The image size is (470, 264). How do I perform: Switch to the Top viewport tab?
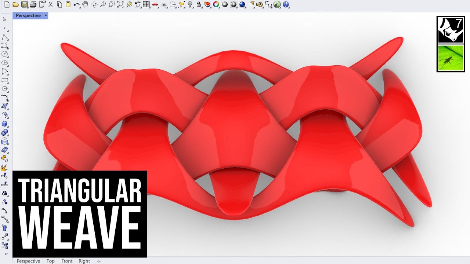click(x=51, y=261)
